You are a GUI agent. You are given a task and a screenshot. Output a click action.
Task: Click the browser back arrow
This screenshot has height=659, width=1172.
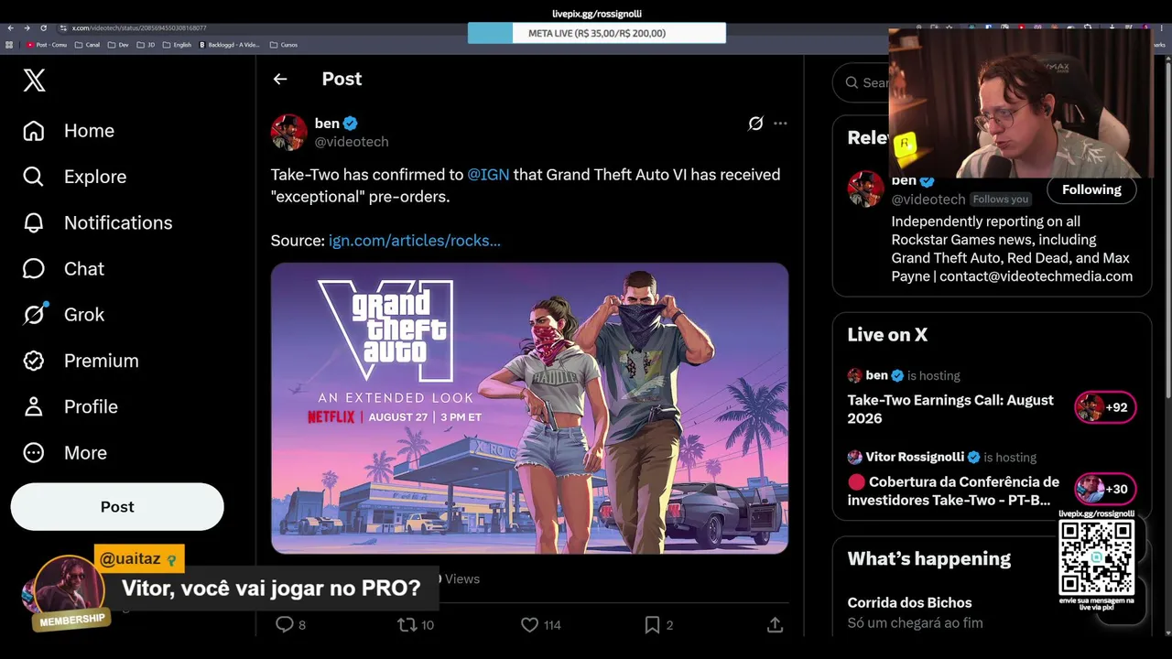tap(10, 28)
